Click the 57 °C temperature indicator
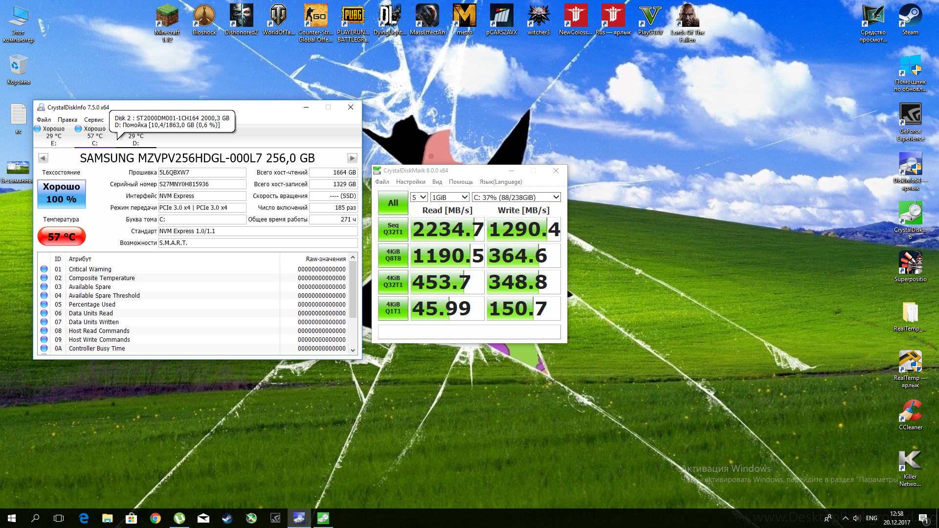The height and width of the screenshot is (528, 939). tap(62, 237)
